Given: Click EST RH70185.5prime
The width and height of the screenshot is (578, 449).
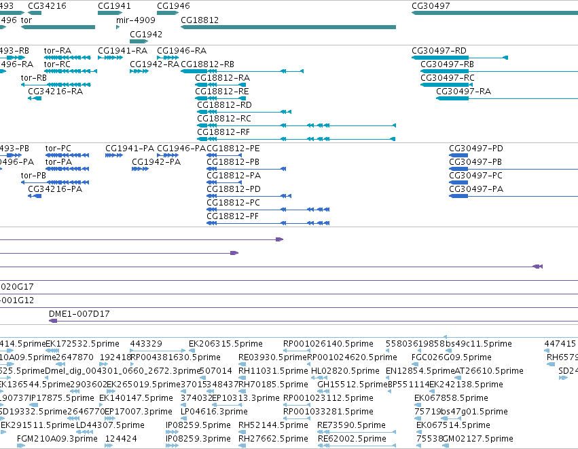Looking at the screenshot, I should (x=273, y=385).
